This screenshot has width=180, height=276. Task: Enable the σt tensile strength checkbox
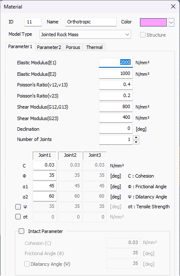pos(18,217)
